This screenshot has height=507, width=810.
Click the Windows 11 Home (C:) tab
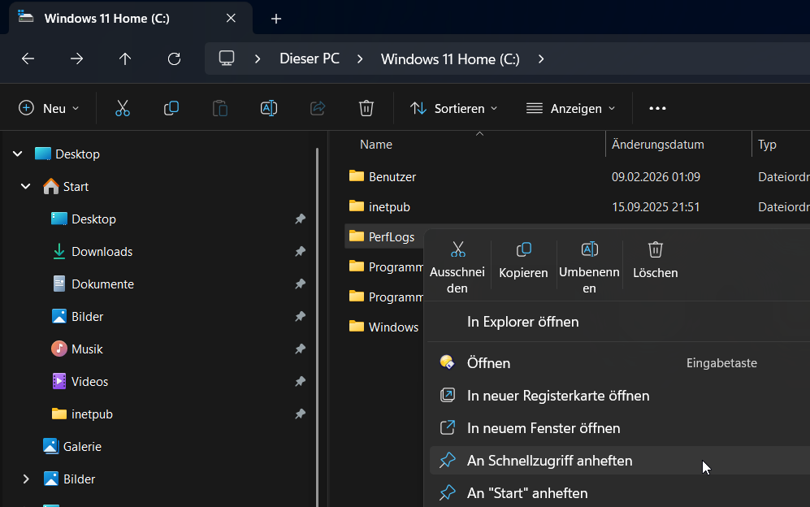pyautogui.click(x=132, y=19)
